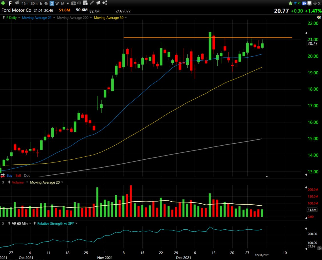Viewport: 322px width, 260px height.
Task: Click the Moving Average 200 label
Action: pos(73,18)
